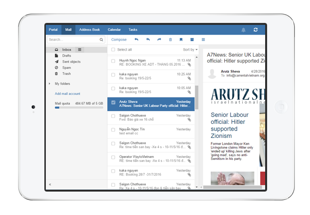Screen dimensions: 310x215
Task: Open the Nguyễn Ngọc Tín 'test email cc' message
Action: (x=151, y=132)
